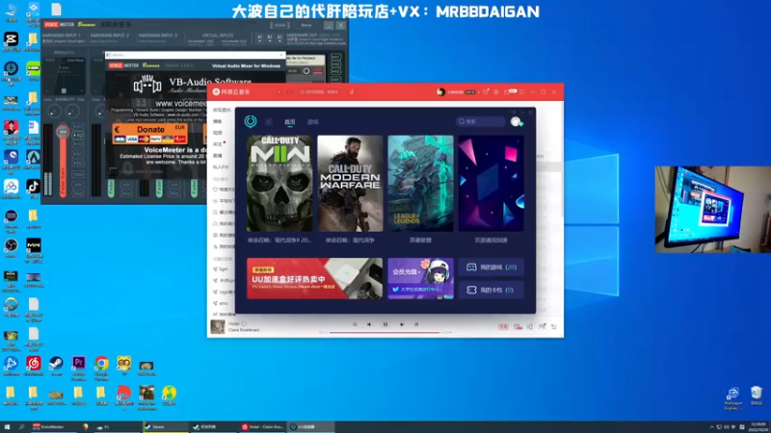Click the UU加速盒 red promotional banner
Image resolution: width=771 pixels, height=433 pixels.
tap(314, 278)
